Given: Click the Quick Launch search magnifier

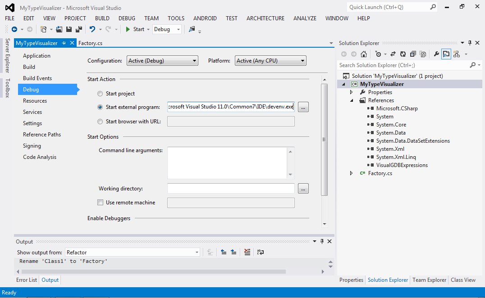Looking at the screenshot, I should [433, 7].
